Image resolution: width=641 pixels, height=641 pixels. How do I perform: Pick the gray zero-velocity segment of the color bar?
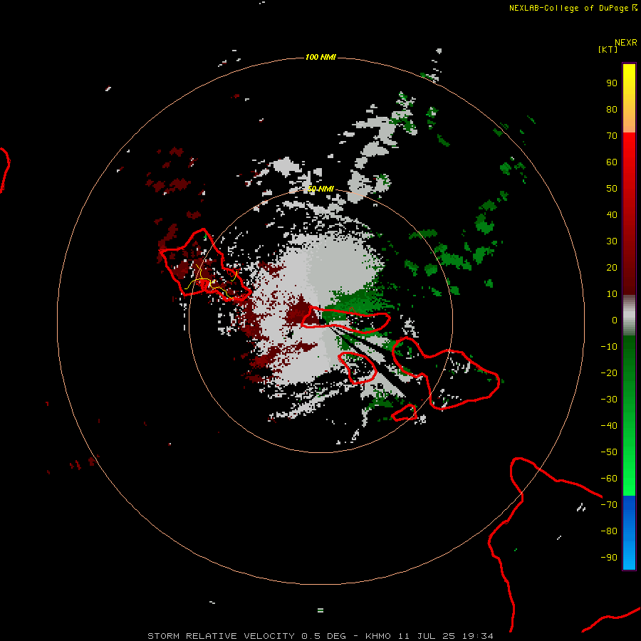[629, 316]
